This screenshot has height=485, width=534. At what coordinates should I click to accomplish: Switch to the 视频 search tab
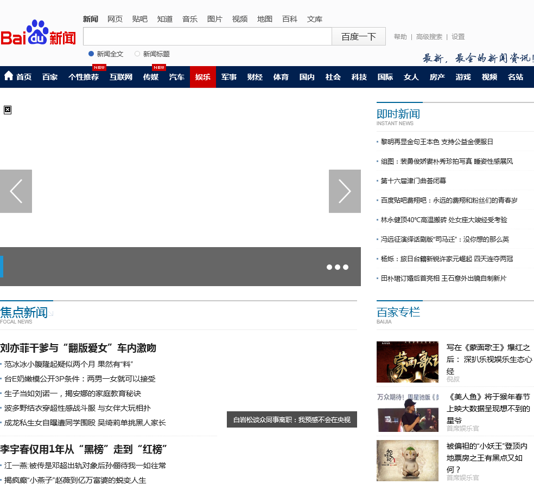pyautogui.click(x=240, y=19)
